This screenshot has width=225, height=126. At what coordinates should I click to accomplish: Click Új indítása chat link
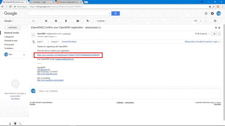15,99
